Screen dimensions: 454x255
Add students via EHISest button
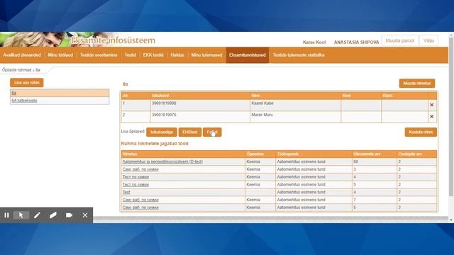pos(190,132)
